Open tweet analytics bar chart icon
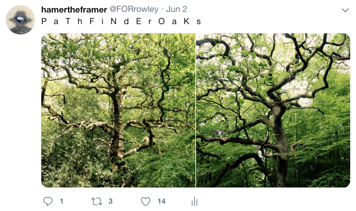This screenshot has height=211, width=356. (194, 201)
